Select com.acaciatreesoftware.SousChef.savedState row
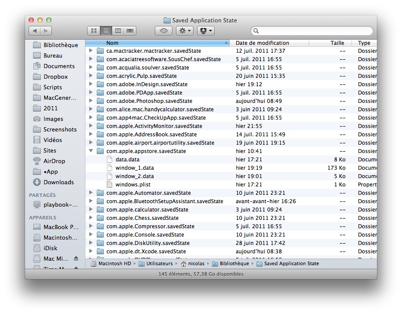Image resolution: width=402 pixels, height=314 pixels. tap(231, 59)
